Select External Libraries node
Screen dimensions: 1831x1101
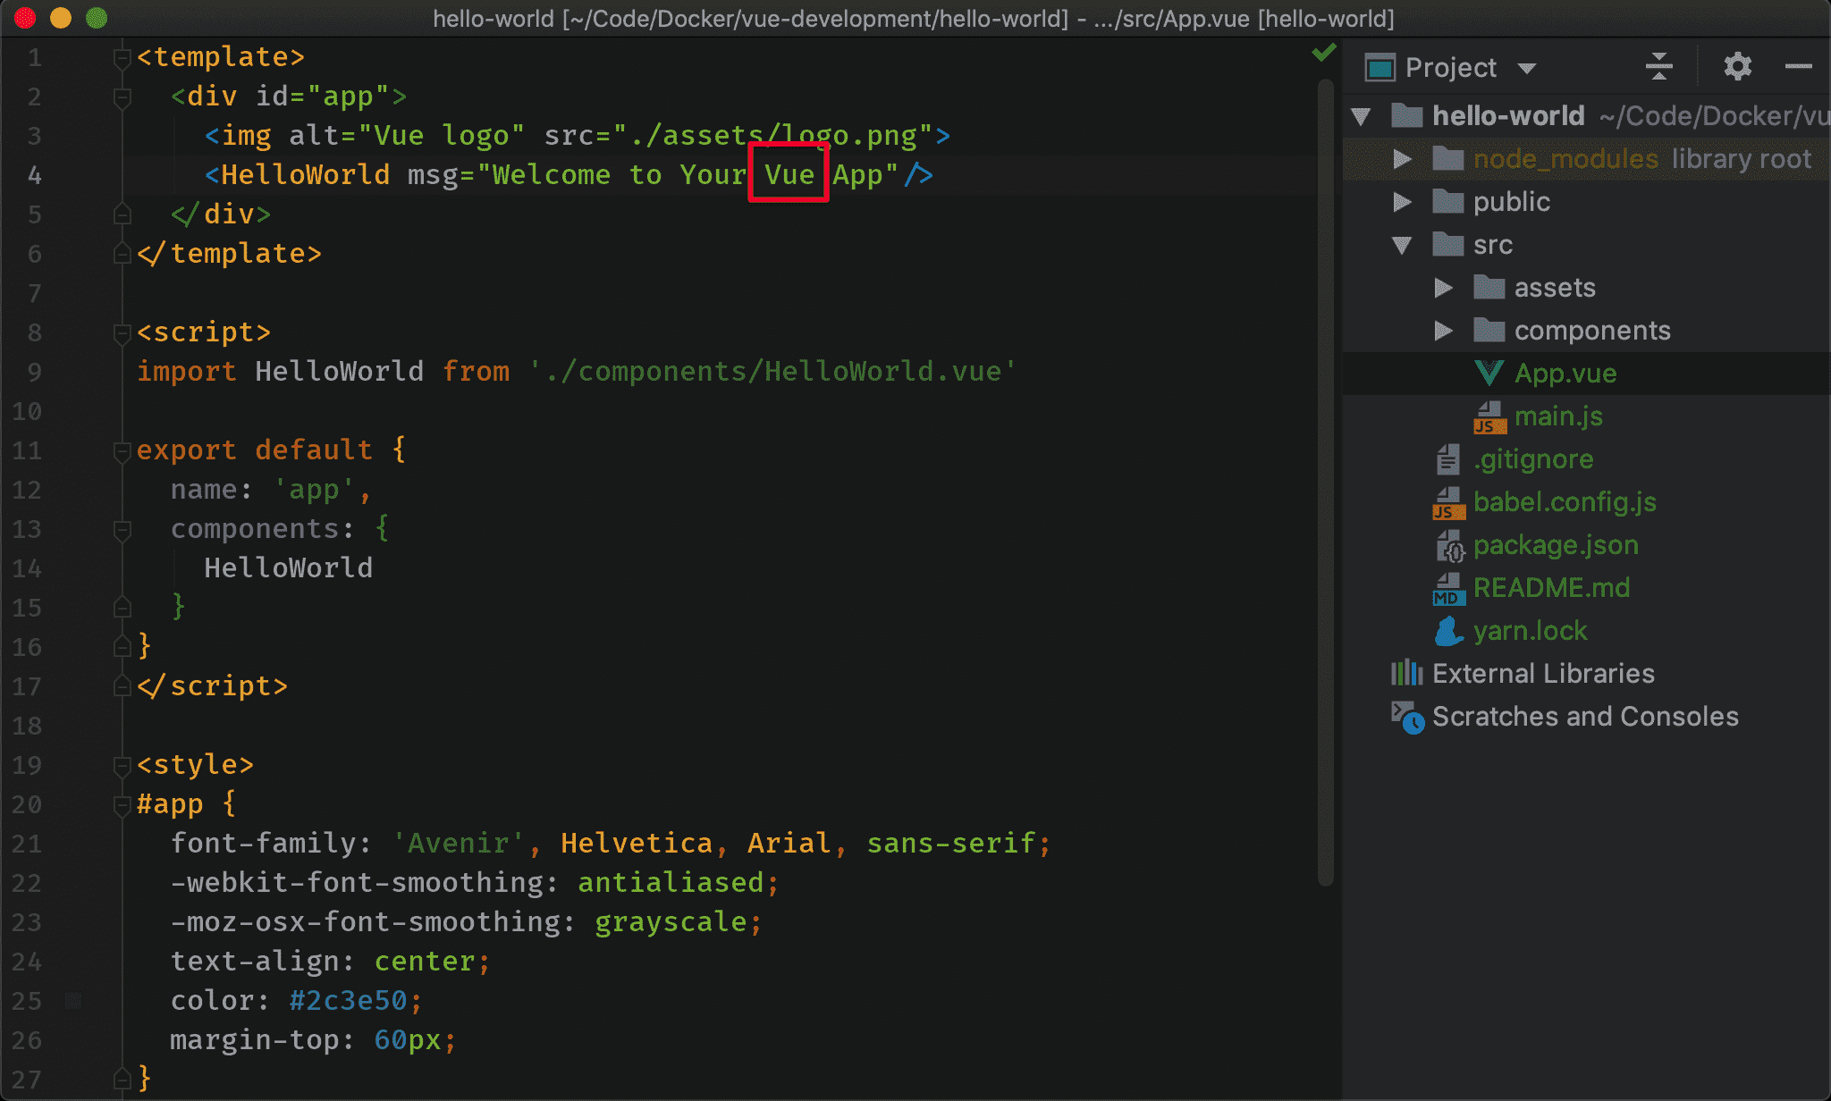[1543, 674]
